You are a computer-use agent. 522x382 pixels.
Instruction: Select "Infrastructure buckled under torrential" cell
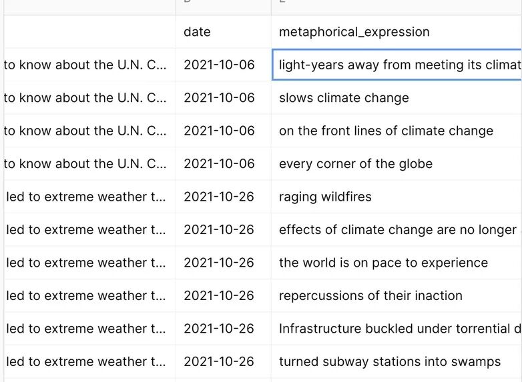[x=396, y=329]
